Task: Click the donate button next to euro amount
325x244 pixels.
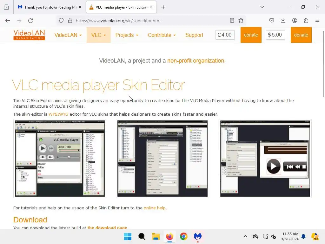Action: click(x=251, y=35)
